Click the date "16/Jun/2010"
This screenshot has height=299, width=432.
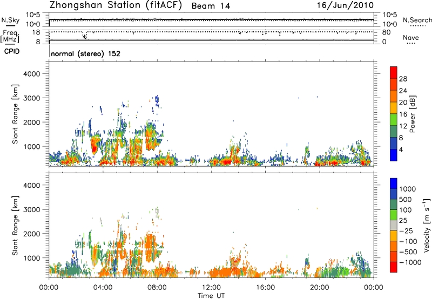pos(345,5)
